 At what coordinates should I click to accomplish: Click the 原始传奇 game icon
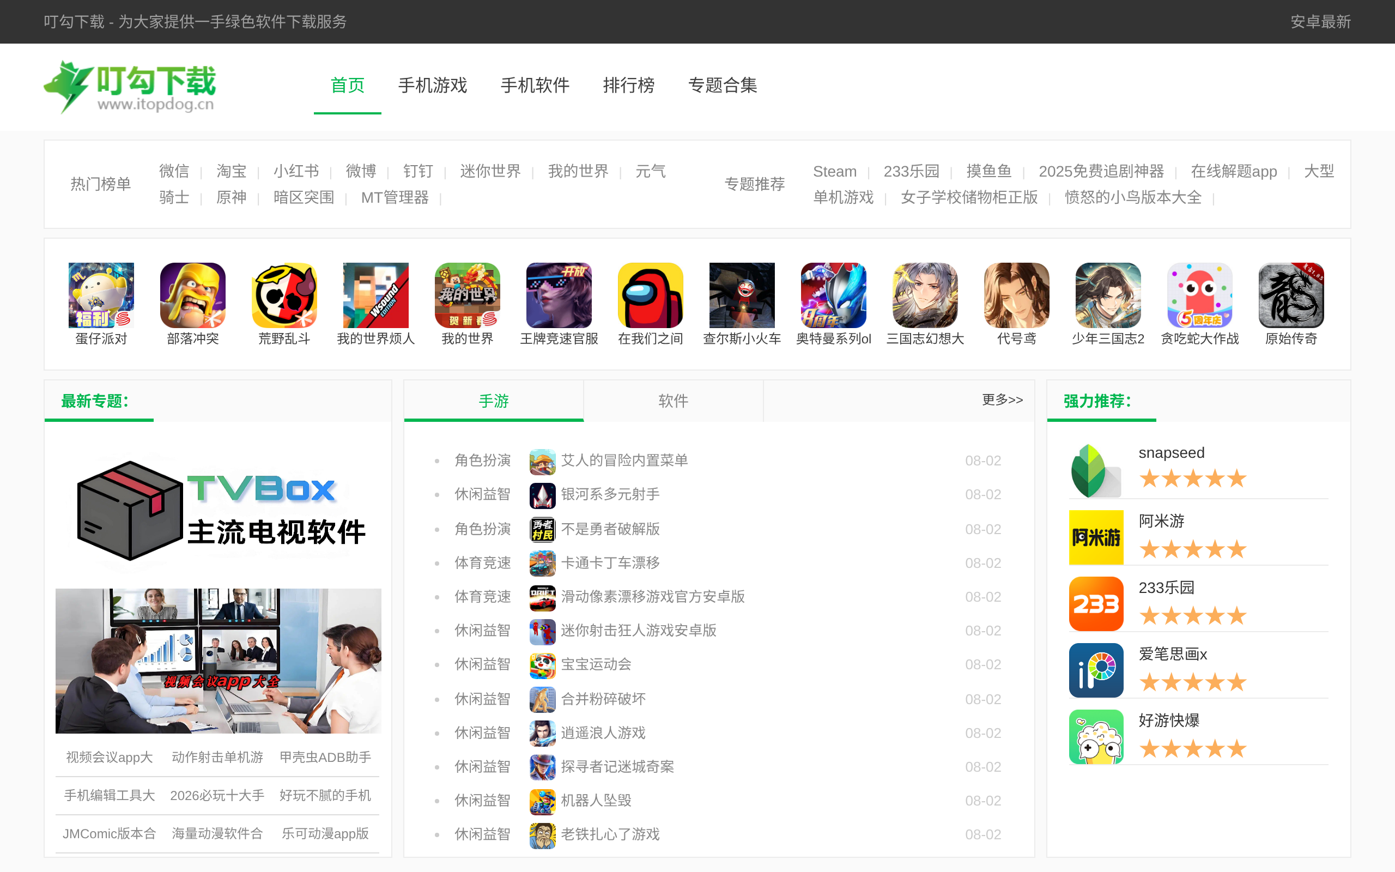[1291, 295]
